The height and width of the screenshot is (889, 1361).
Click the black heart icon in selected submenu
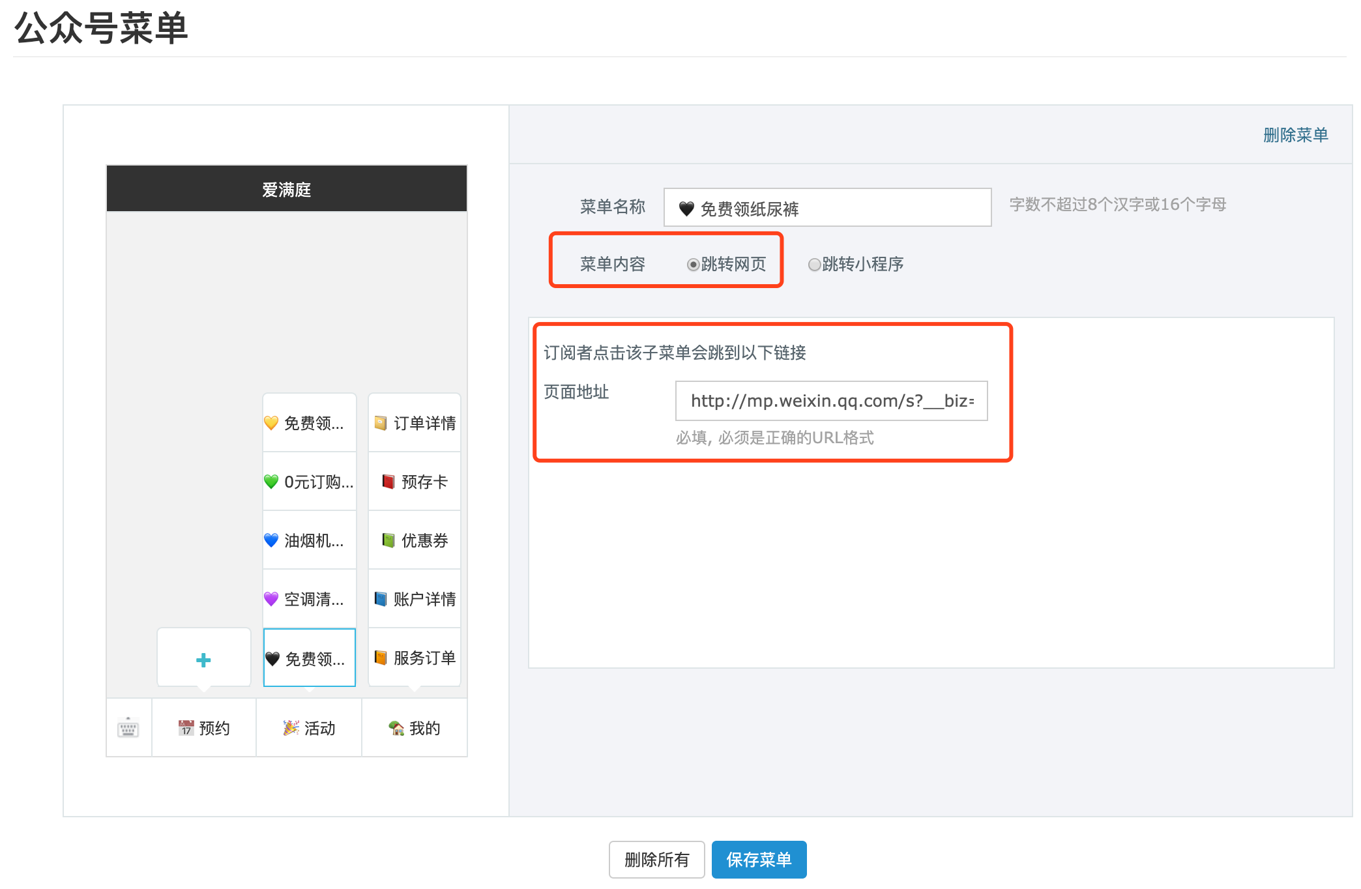[x=272, y=659]
